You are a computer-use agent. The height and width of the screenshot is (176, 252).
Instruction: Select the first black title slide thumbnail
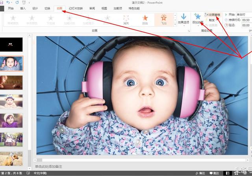(11, 44)
